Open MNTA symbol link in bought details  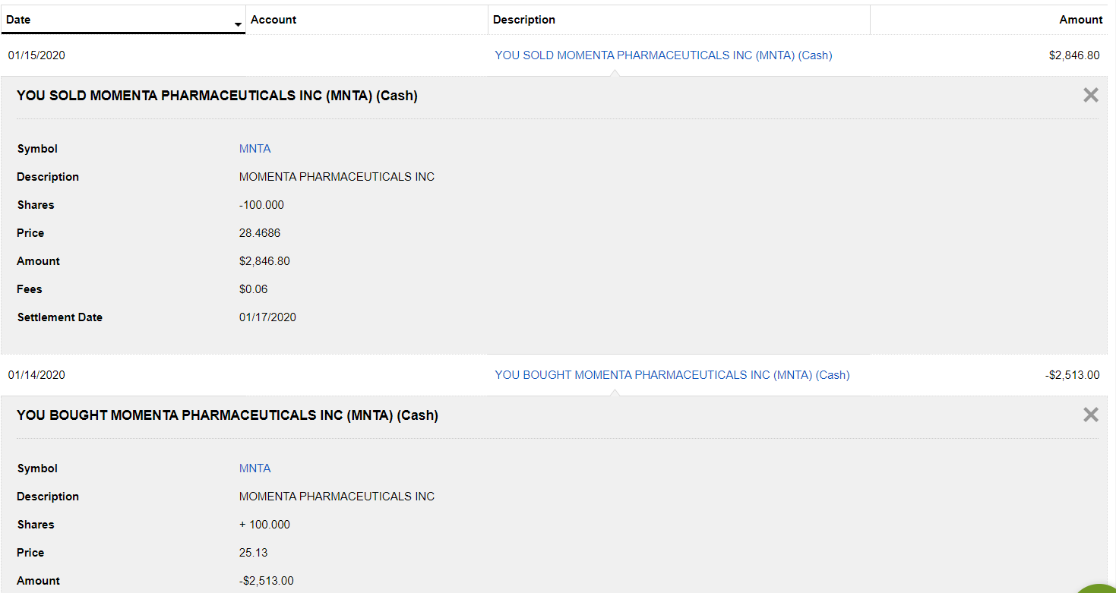(254, 468)
